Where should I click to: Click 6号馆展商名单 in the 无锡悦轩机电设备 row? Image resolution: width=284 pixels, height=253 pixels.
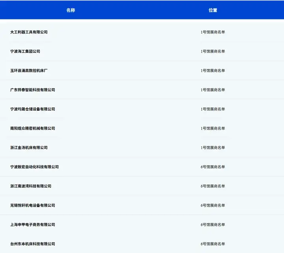pos(213,205)
